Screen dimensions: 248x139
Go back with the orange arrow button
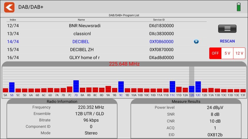point(9,7)
